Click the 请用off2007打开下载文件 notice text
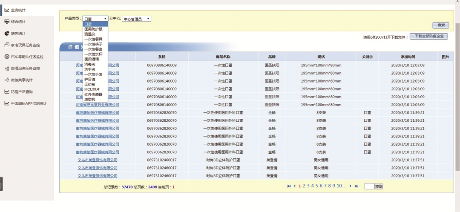 click(386, 37)
